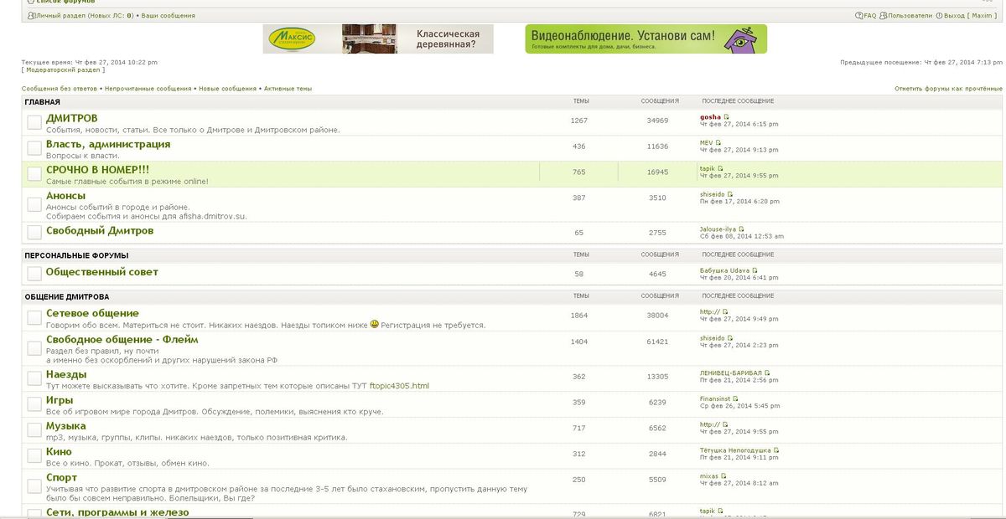Open view-post icon beside ЛЕНИВЕЦ-БАРИБАЛ

(767, 373)
